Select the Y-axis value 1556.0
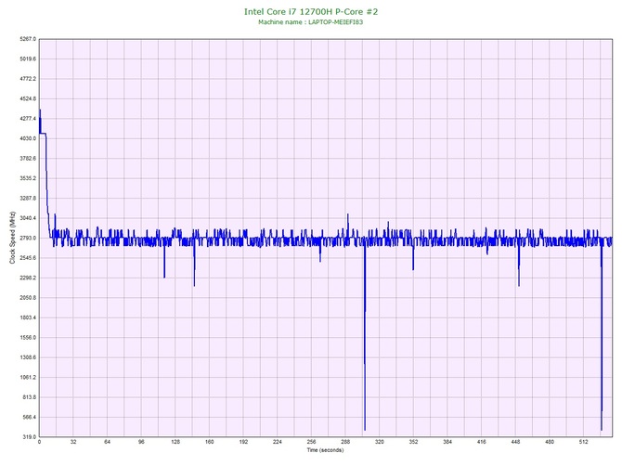This screenshot has height=466, width=622. point(28,338)
